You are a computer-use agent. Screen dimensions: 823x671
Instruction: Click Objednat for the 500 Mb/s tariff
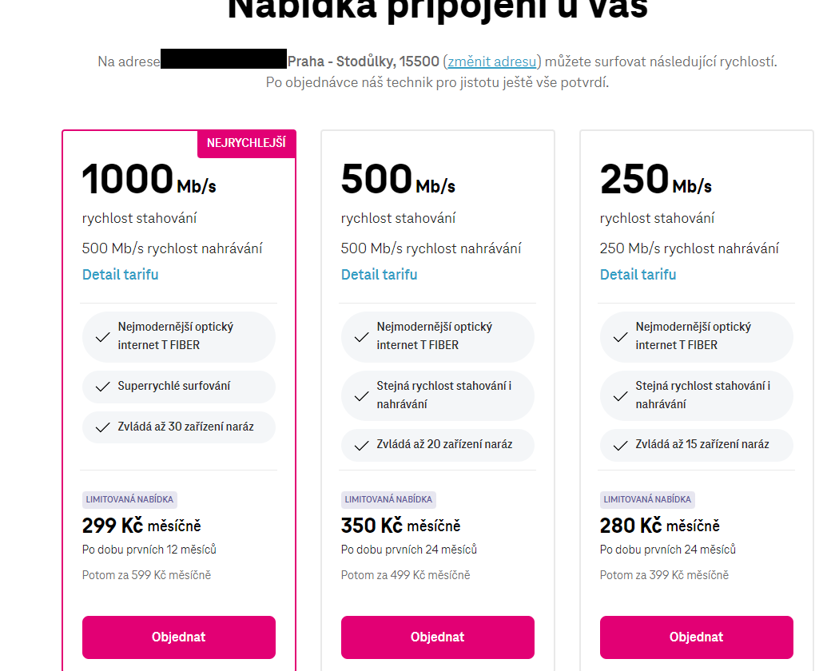point(437,637)
